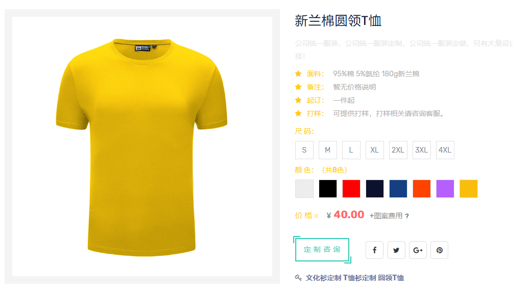Select size 3XL
The height and width of the screenshot is (294, 513).
coord(421,150)
